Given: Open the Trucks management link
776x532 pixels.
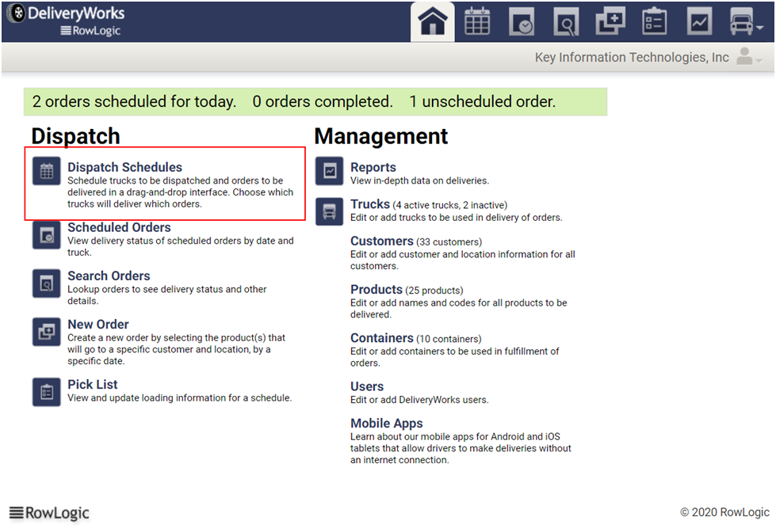Looking at the screenshot, I should [370, 204].
